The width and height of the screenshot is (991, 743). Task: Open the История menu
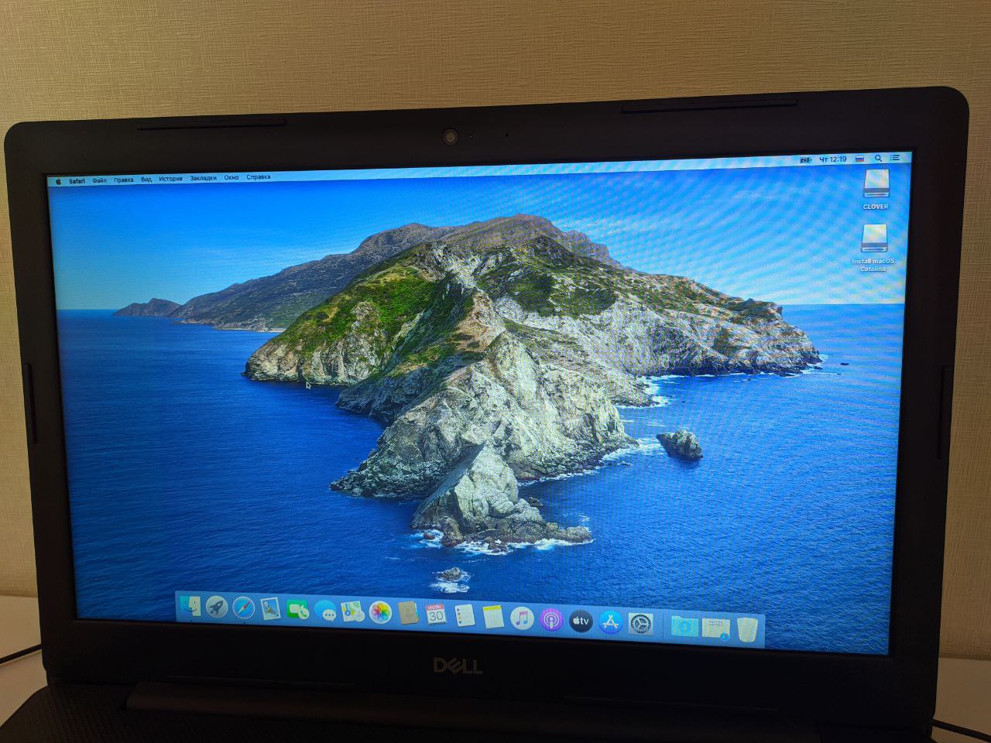tap(170, 179)
